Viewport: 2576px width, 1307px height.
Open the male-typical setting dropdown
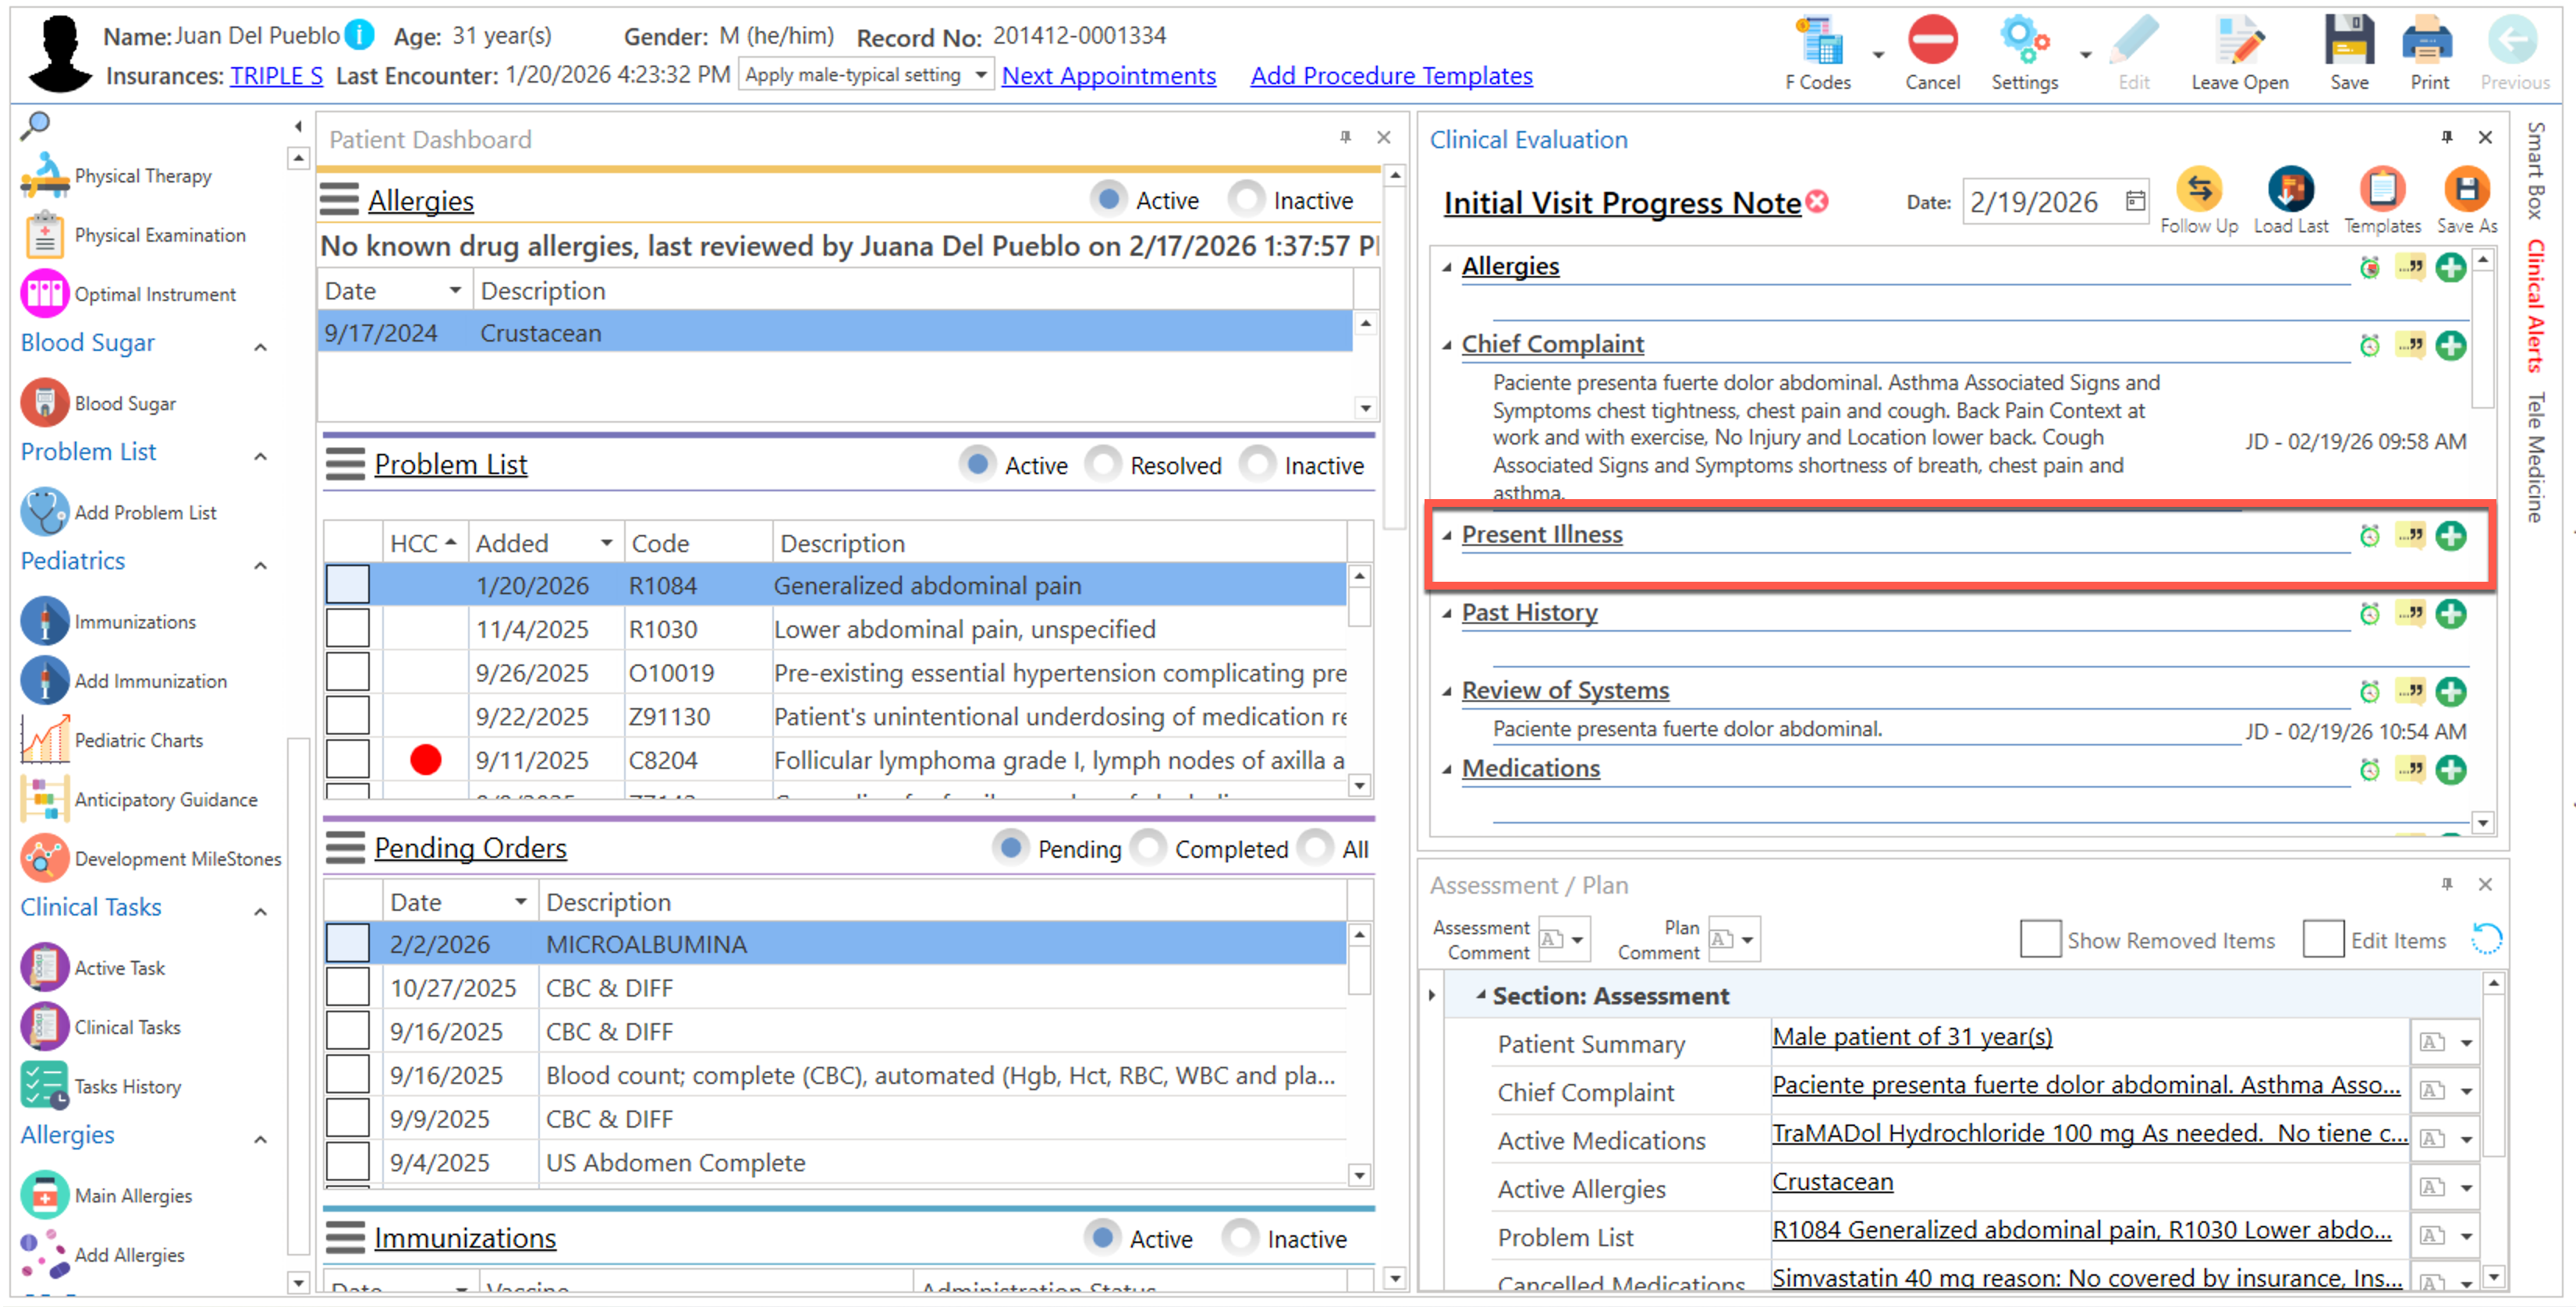pos(981,75)
